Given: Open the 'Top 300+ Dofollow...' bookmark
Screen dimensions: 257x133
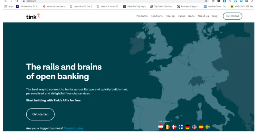Looking at the screenshot, I should pos(162,6).
